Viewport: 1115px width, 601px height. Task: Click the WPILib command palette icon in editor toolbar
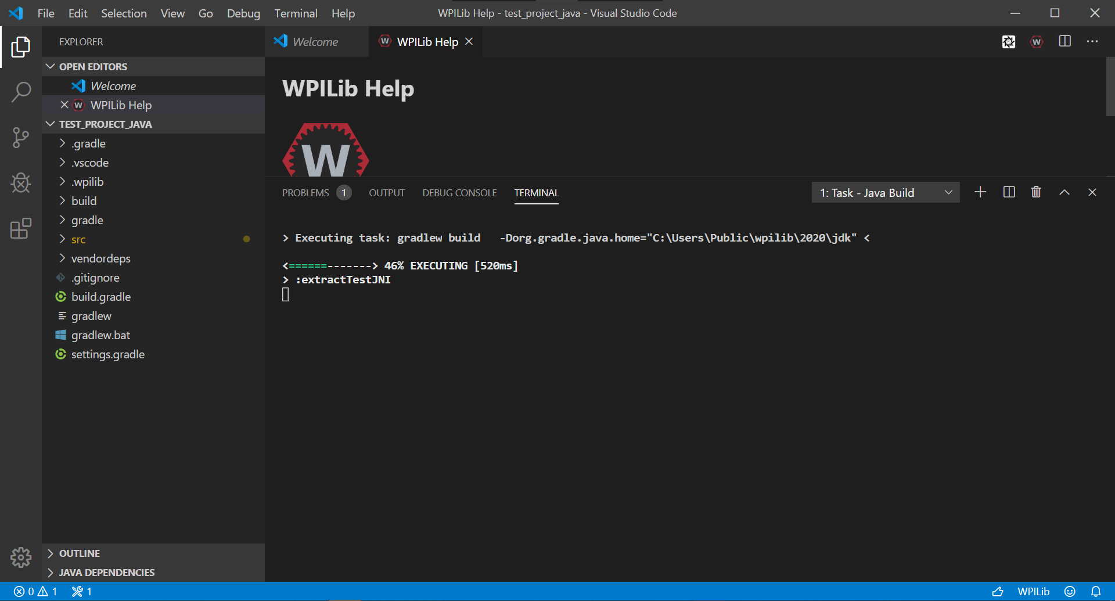pos(1037,42)
